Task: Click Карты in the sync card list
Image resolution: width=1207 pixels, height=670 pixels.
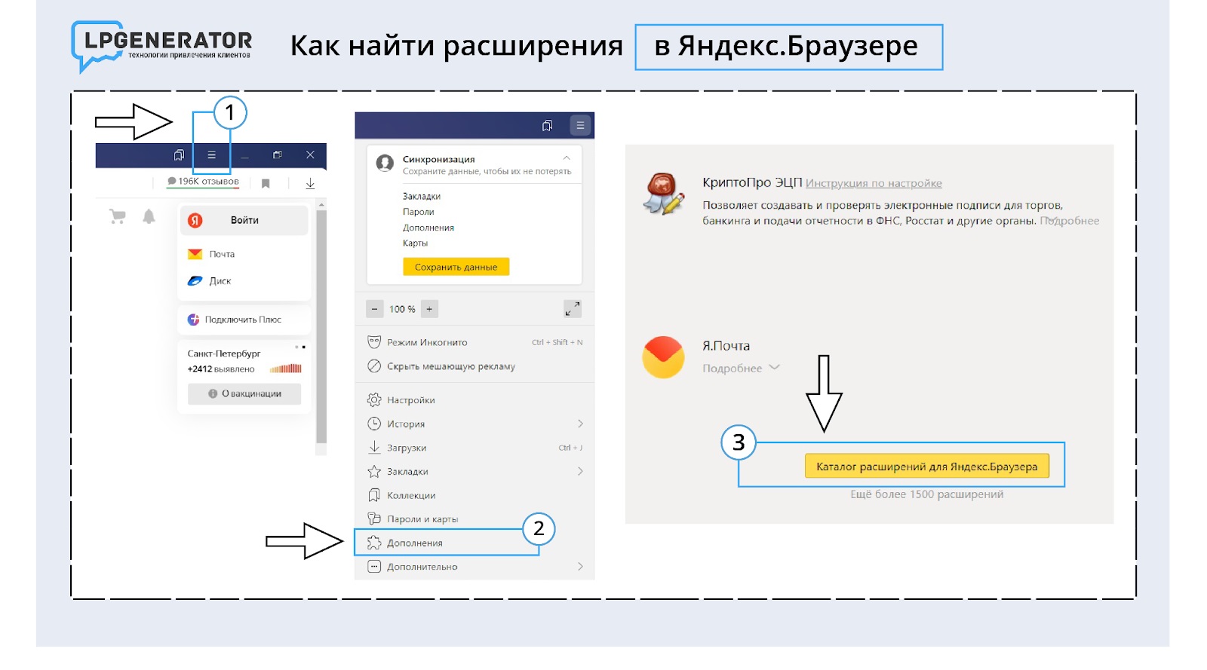Action: pos(415,243)
